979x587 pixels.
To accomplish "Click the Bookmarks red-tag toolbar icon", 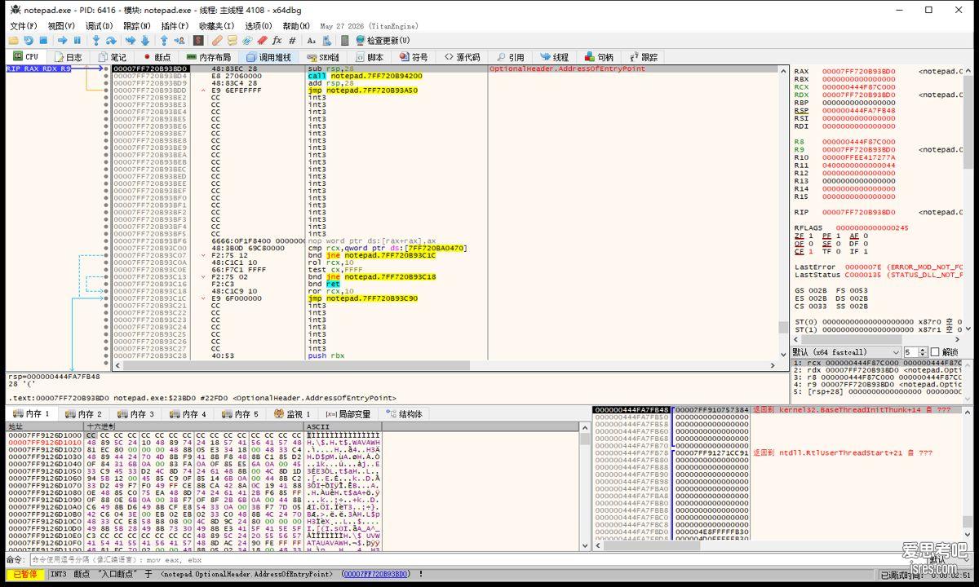I will pos(262,40).
